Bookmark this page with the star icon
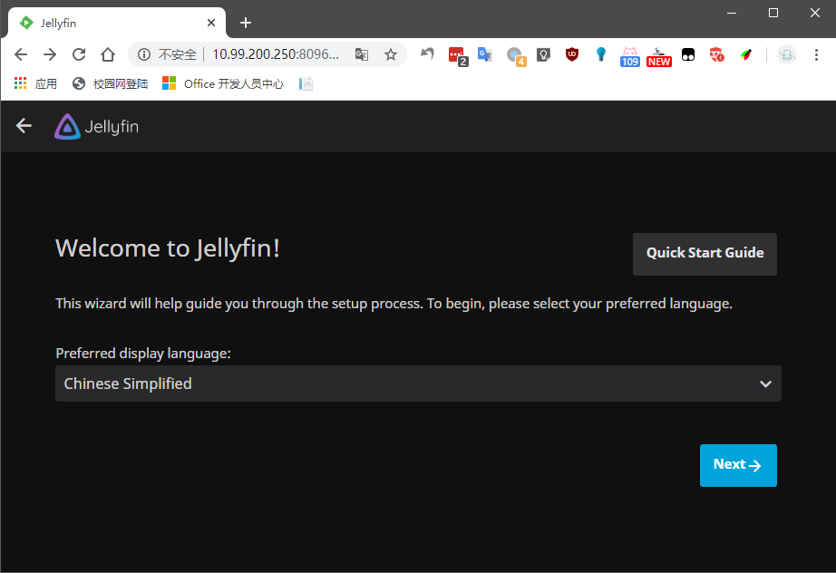This screenshot has width=836, height=573. 391,54
